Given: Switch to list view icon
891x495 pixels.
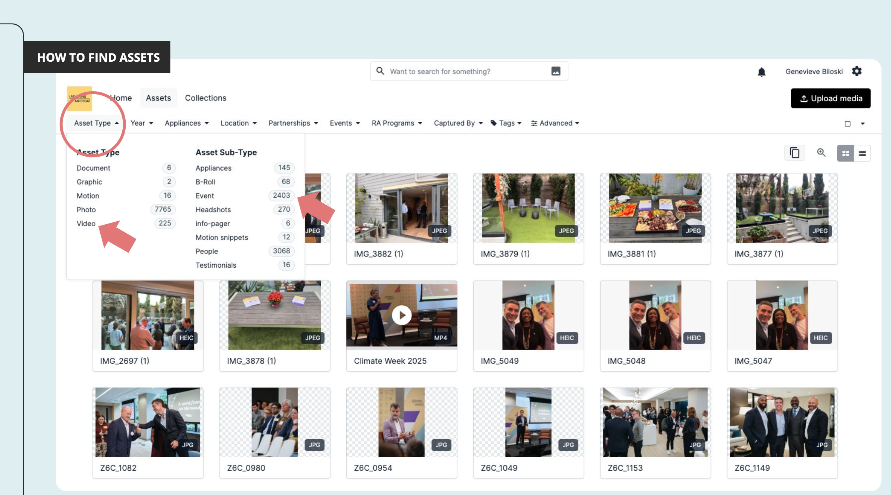Looking at the screenshot, I should [x=862, y=153].
